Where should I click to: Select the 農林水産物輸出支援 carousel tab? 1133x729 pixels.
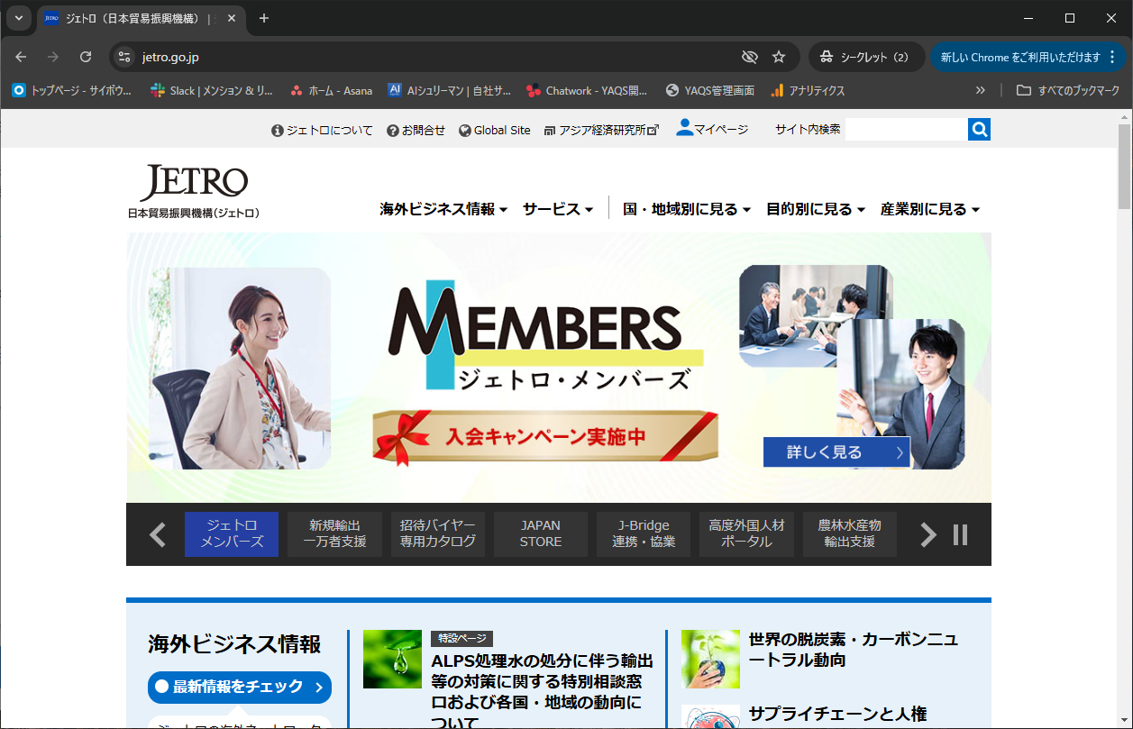coord(850,534)
